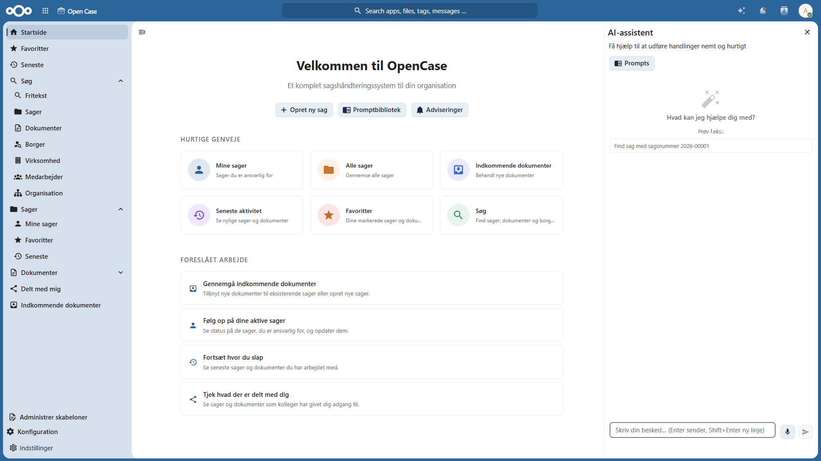Screen dimensions: 821x461
Task: Click the Open Case briefcase icon
Action: [x=61, y=11]
